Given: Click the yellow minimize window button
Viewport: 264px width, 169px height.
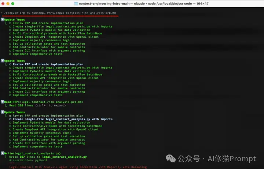Looking at the screenshot, I should 8,4.
